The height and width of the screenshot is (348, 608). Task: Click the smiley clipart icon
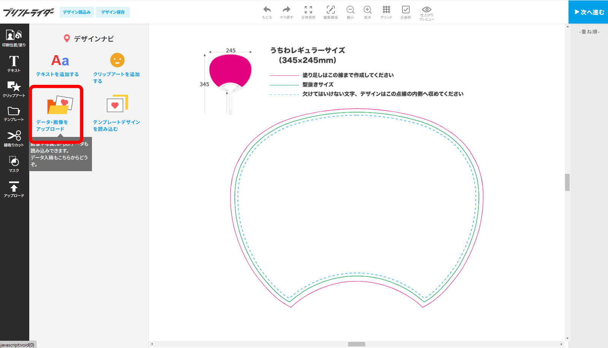[117, 60]
